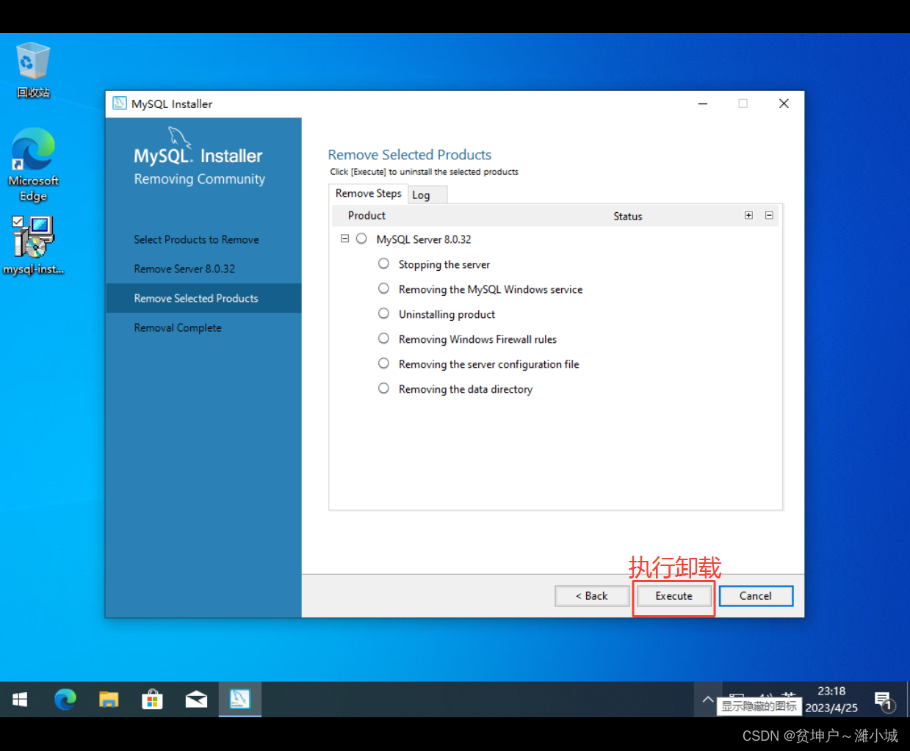This screenshot has width=910, height=751.
Task: Go to Select Products to Remove step
Action: point(196,239)
